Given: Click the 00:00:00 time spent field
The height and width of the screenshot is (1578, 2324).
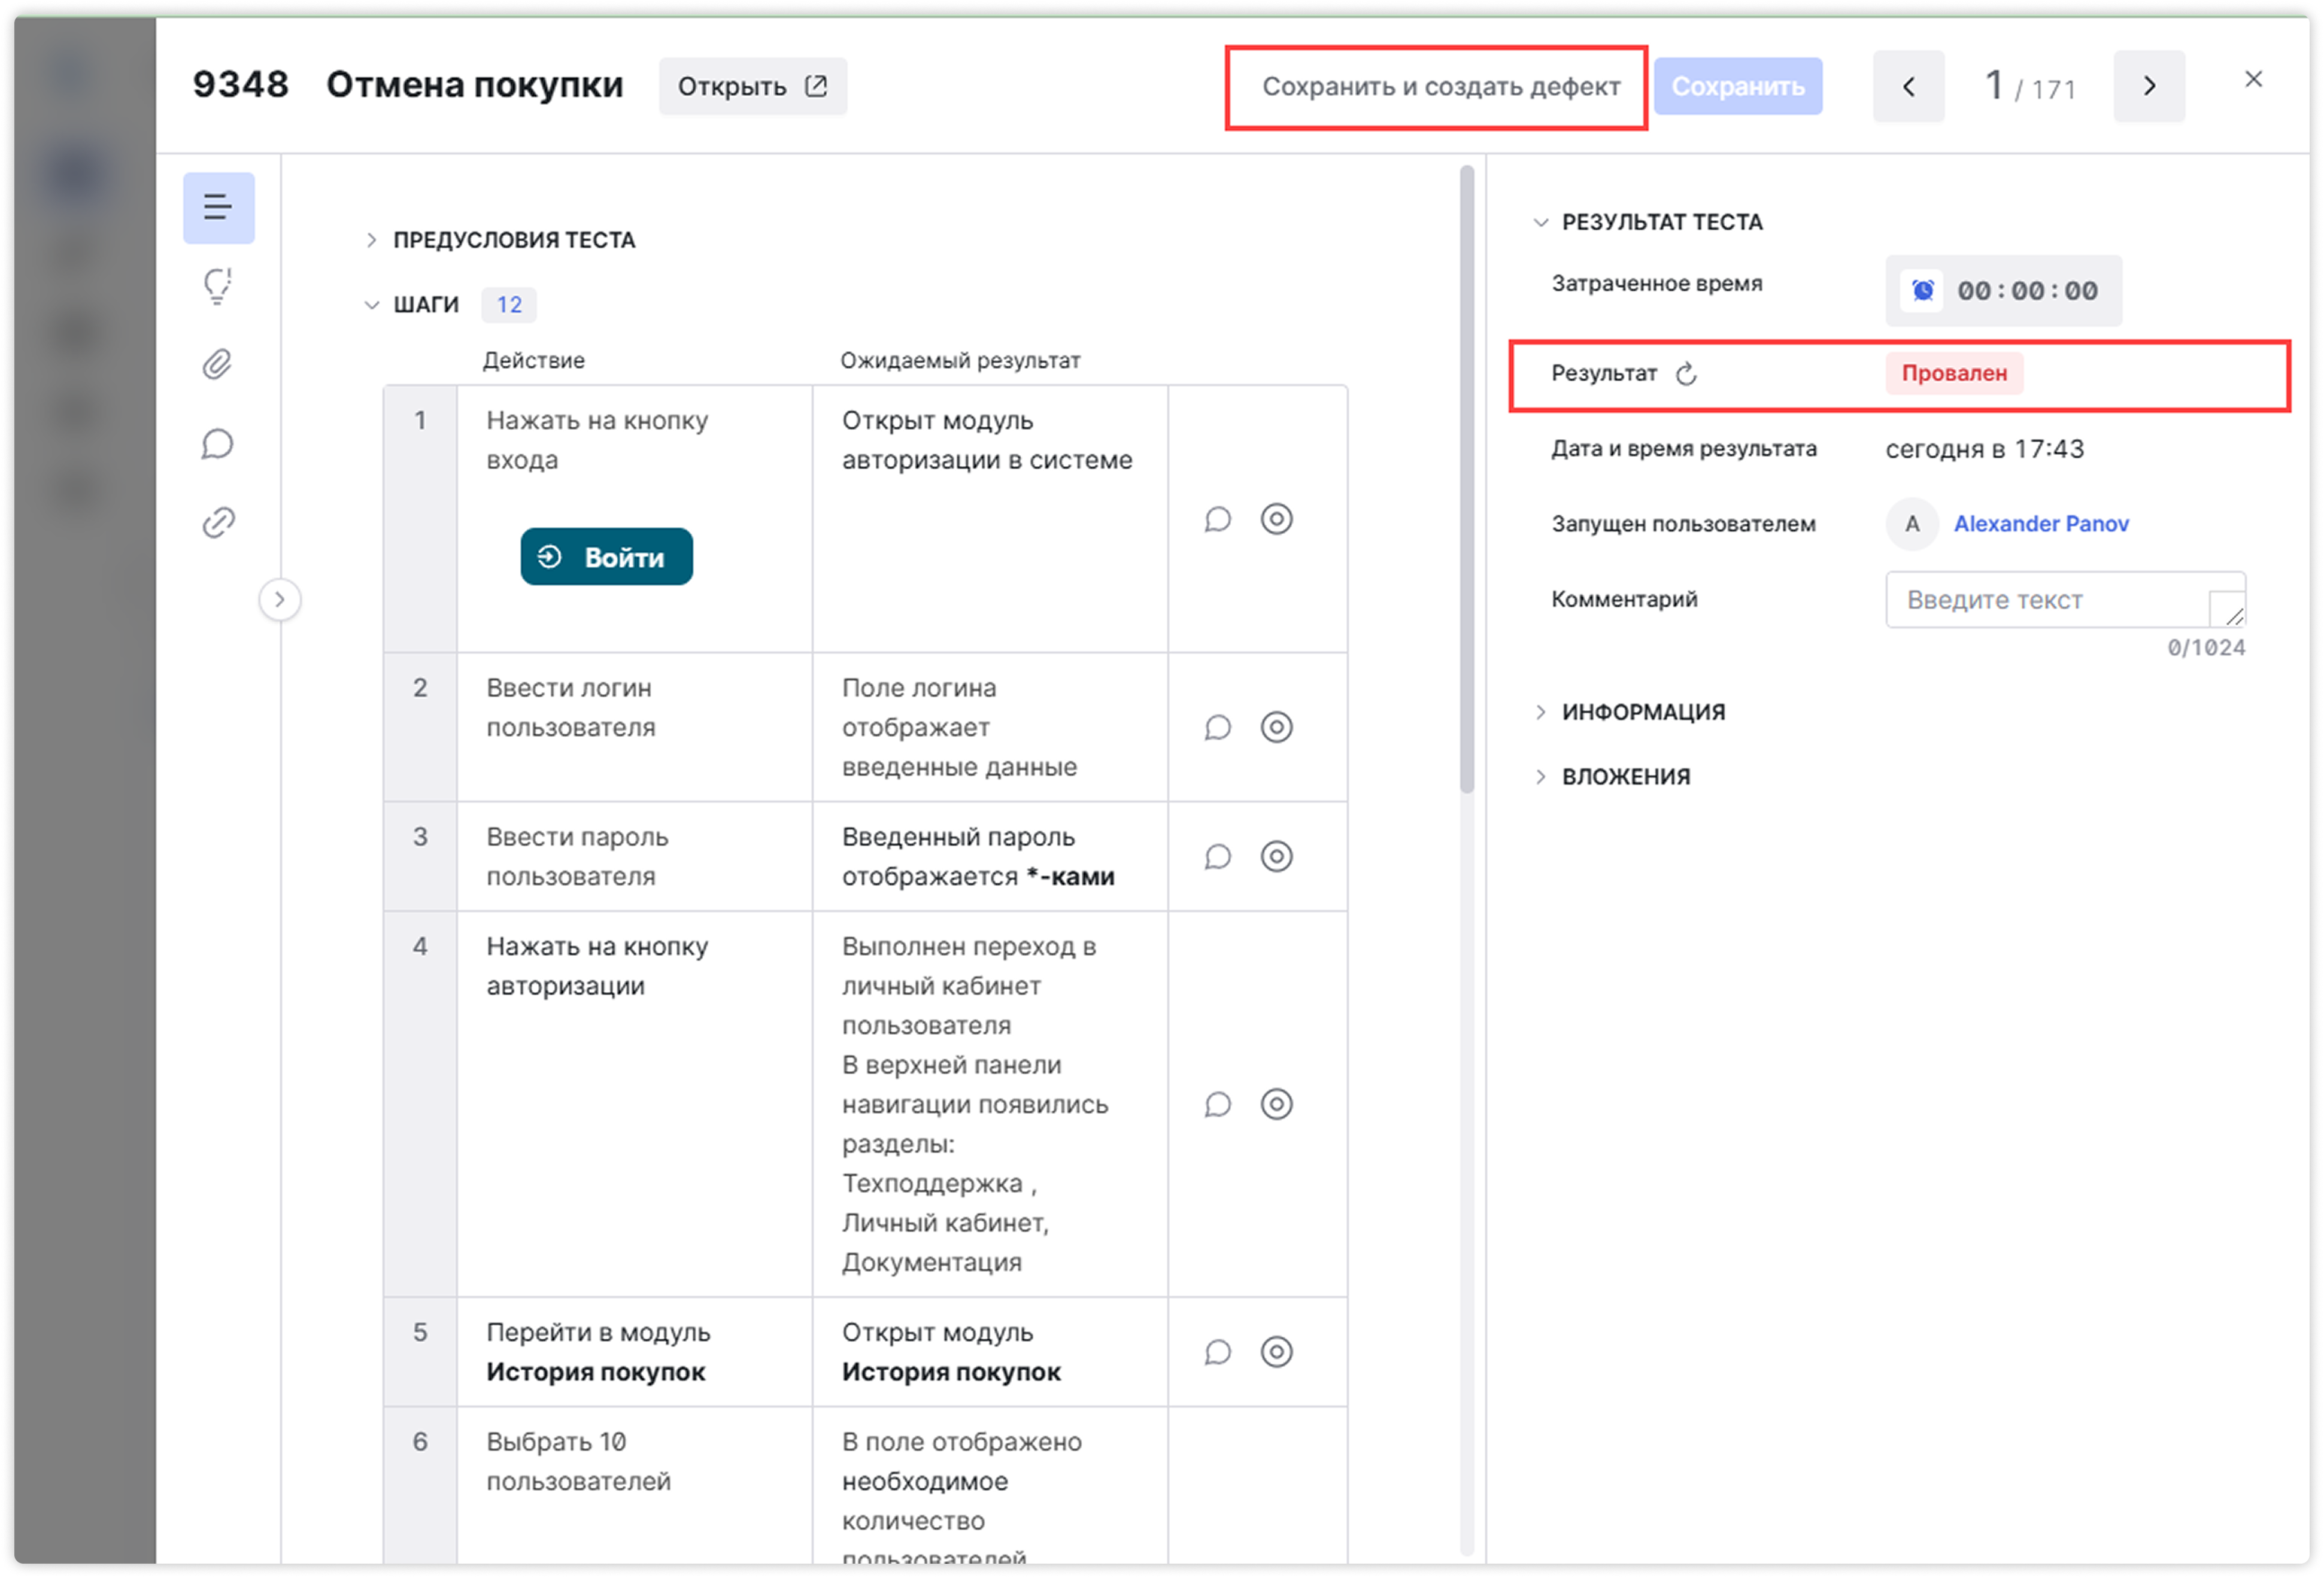Looking at the screenshot, I should [x=2003, y=291].
